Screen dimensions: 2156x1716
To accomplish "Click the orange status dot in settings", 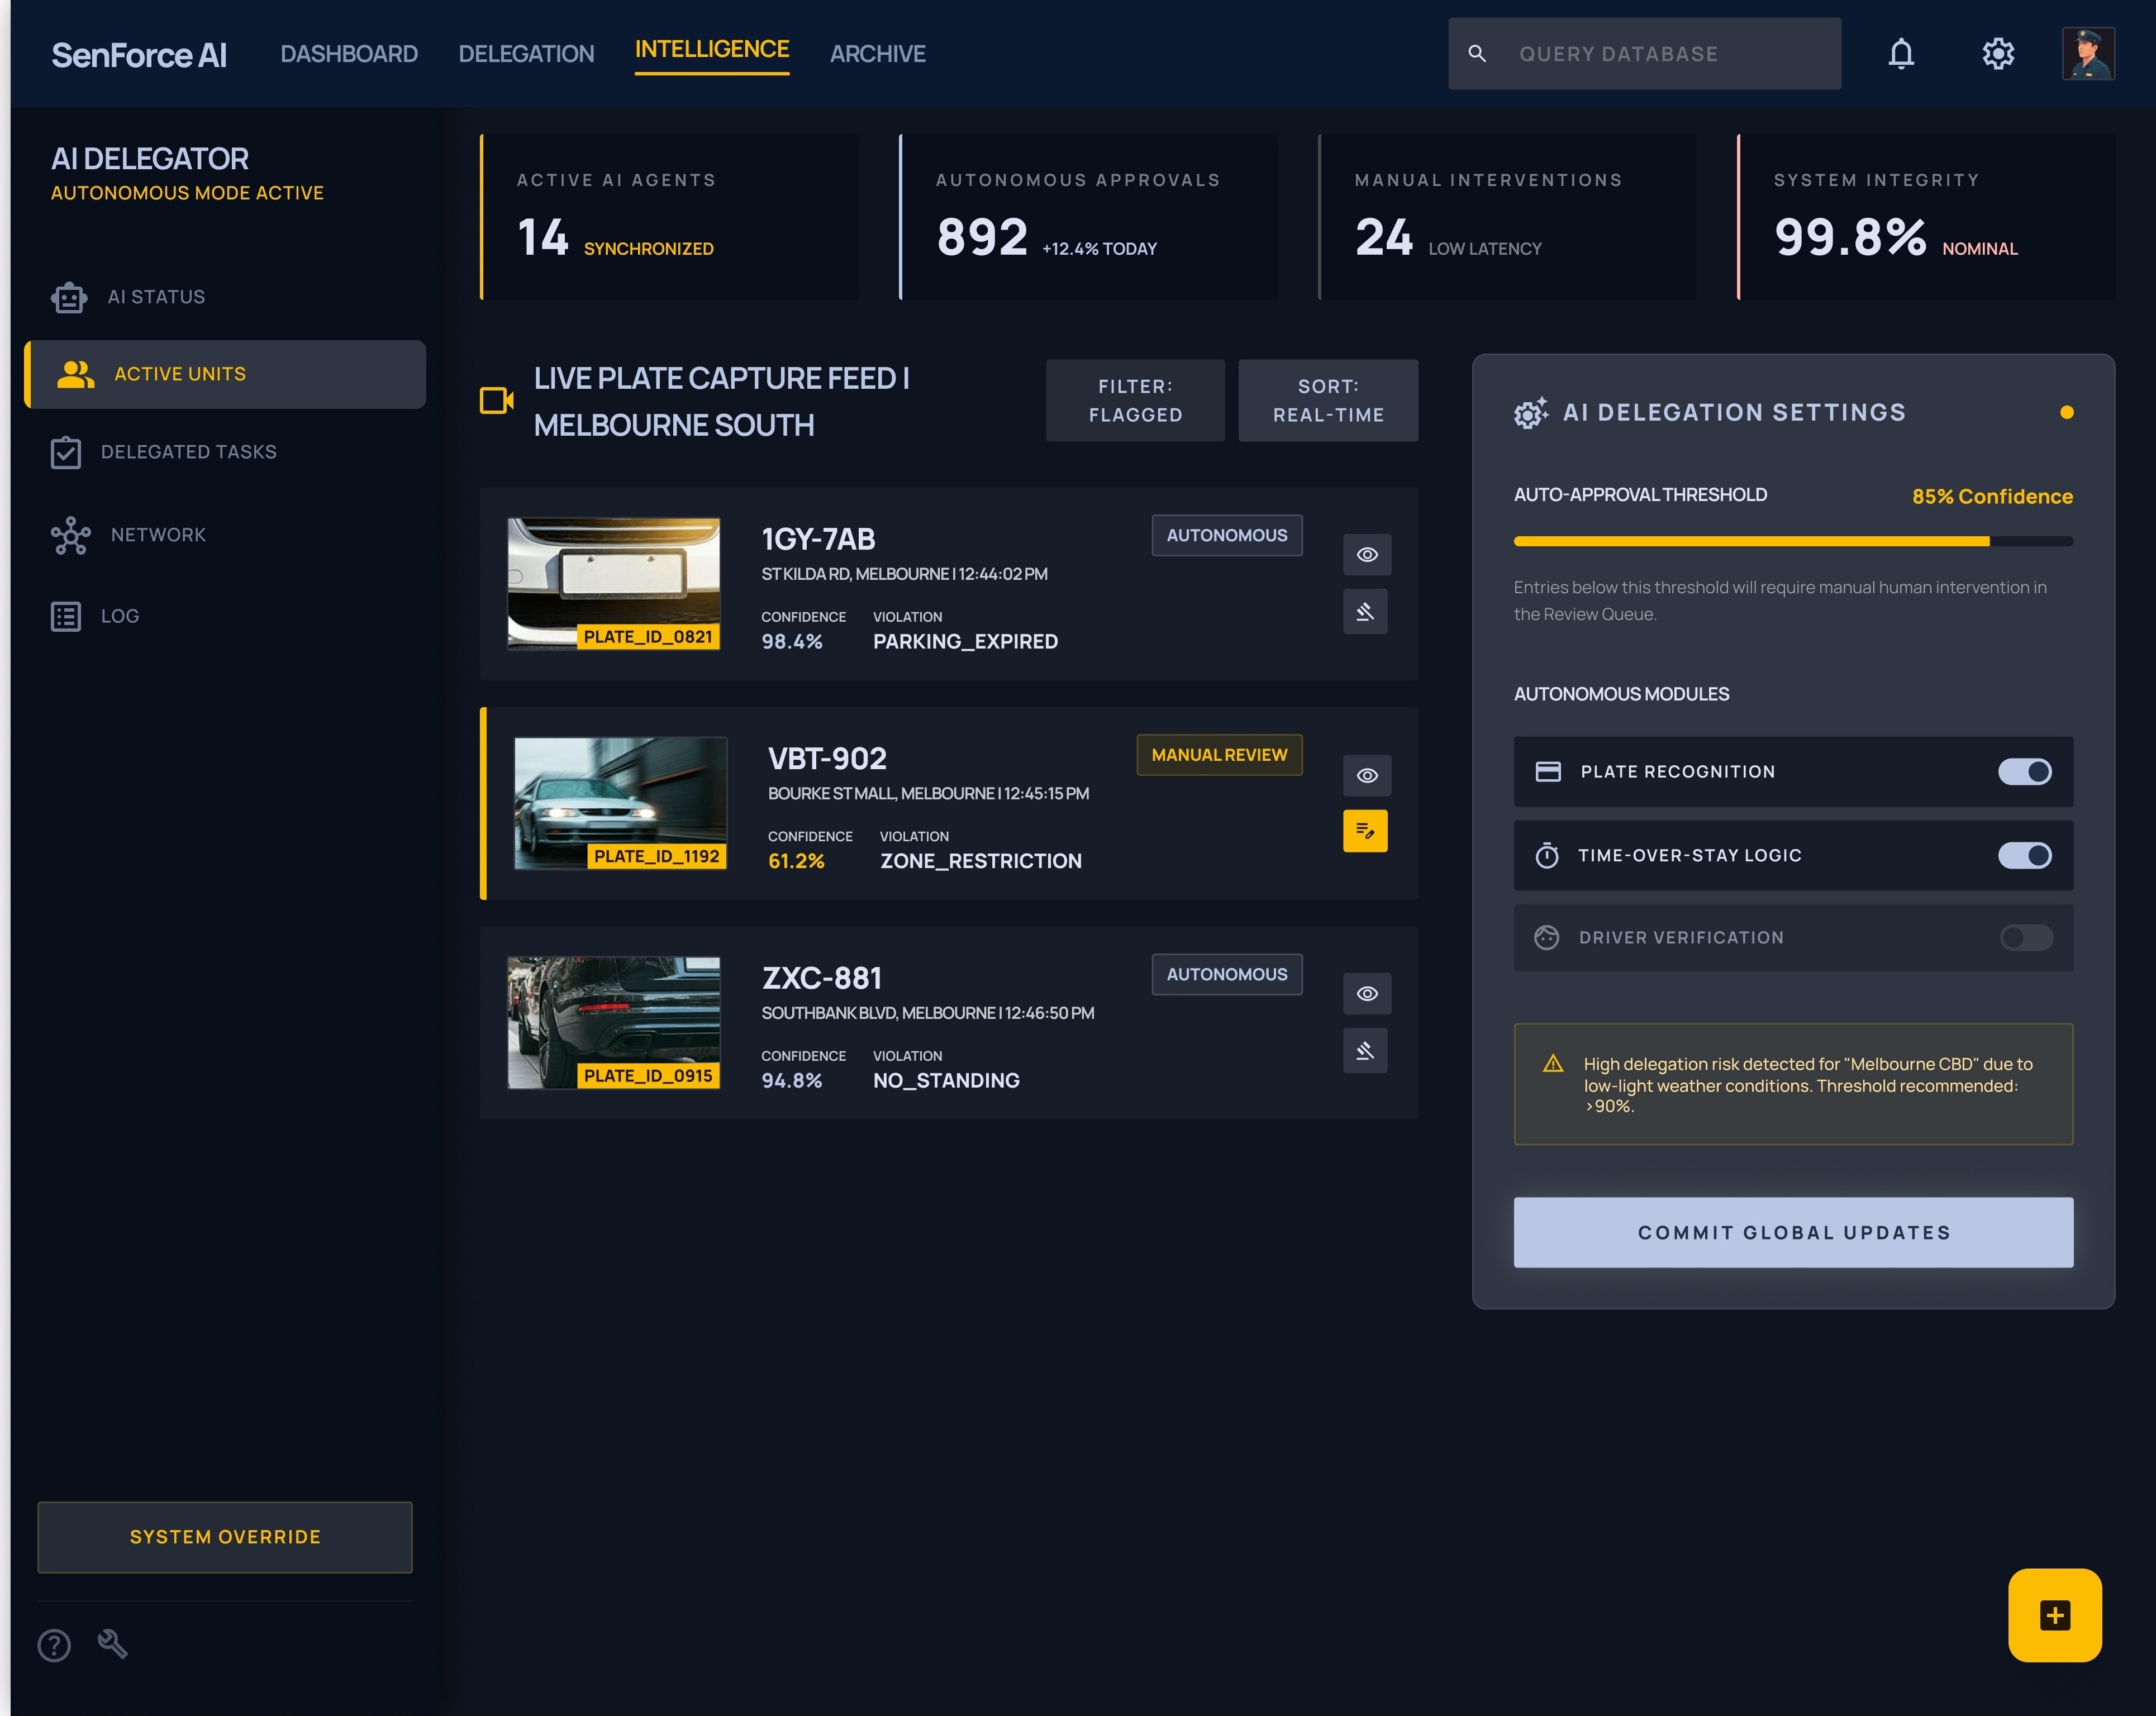I will 2067,413.
